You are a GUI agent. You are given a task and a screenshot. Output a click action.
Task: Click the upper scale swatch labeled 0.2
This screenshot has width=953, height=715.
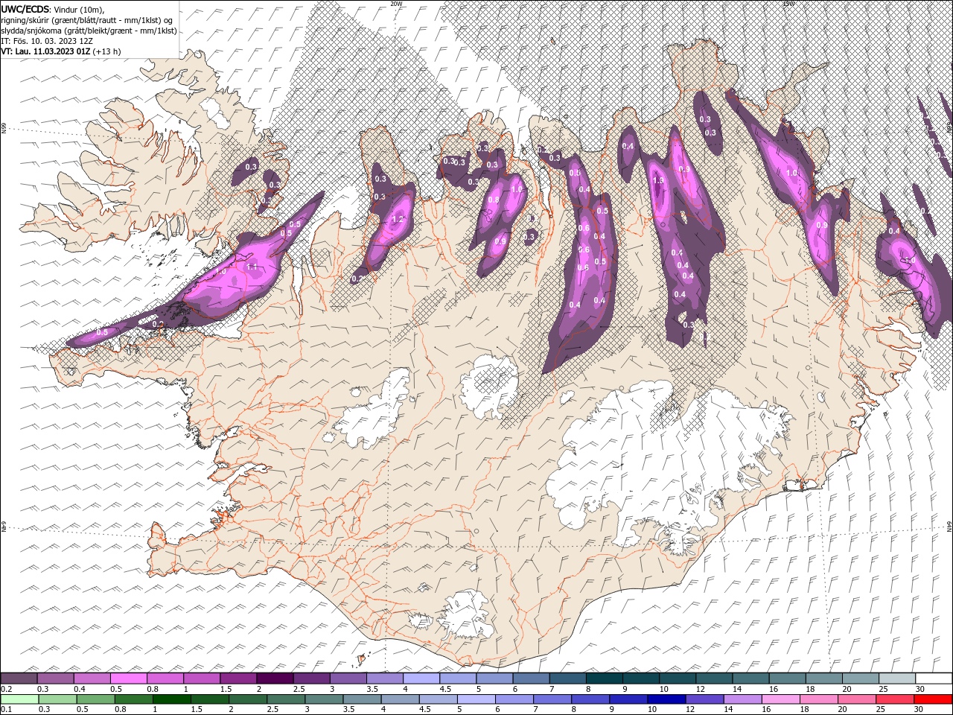tap(19, 679)
